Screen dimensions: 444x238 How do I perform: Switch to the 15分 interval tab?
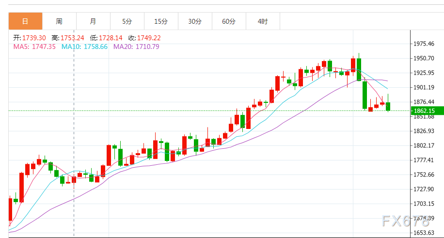161,21
